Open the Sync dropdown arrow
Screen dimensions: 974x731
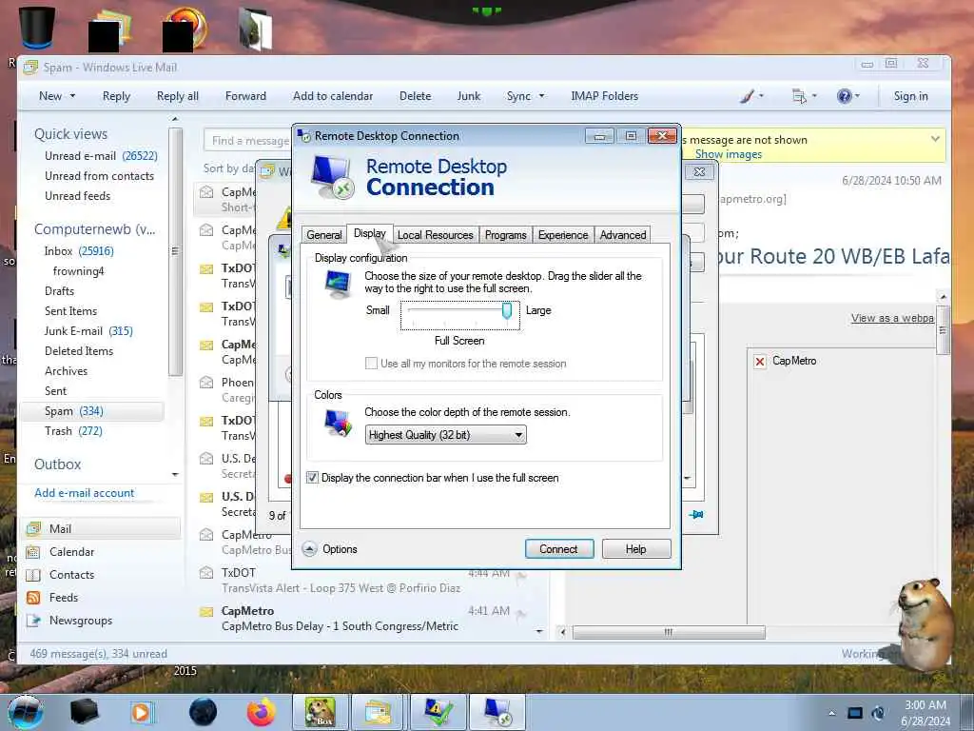pyautogui.click(x=541, y=96)
